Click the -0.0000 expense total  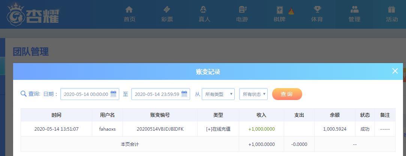(299, 144)
